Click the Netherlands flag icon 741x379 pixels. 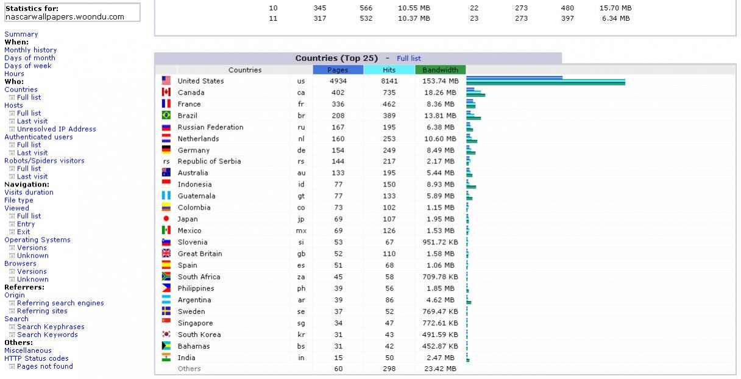pyautogui.click(x=166, y=138)
